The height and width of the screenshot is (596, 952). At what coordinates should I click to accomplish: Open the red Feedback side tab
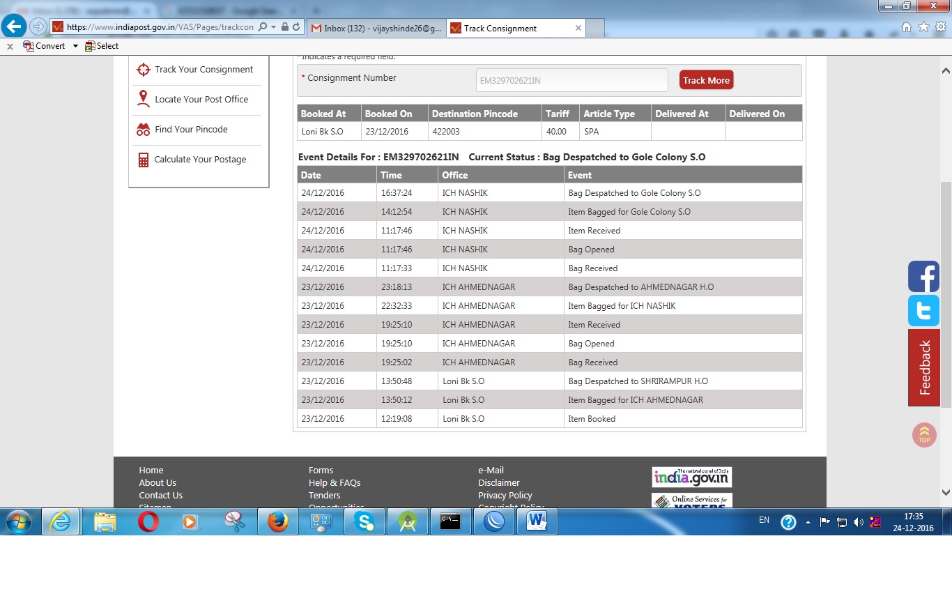[x=924, y=367]
